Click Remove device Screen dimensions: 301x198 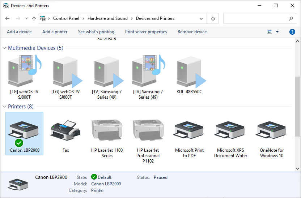(192, 32)
